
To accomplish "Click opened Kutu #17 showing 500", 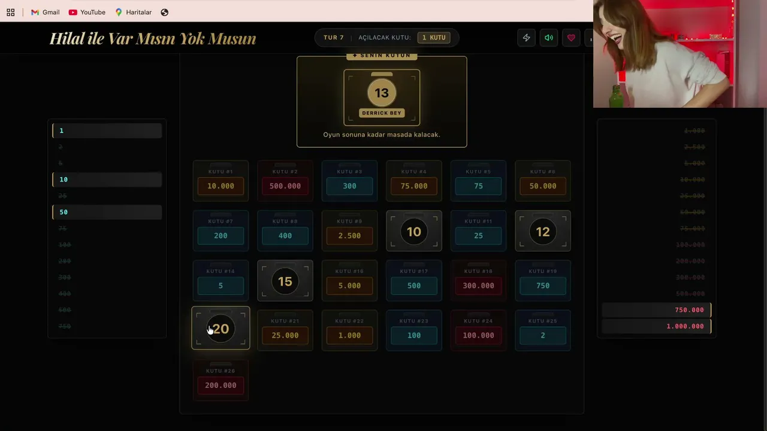I will pos(414,281).
